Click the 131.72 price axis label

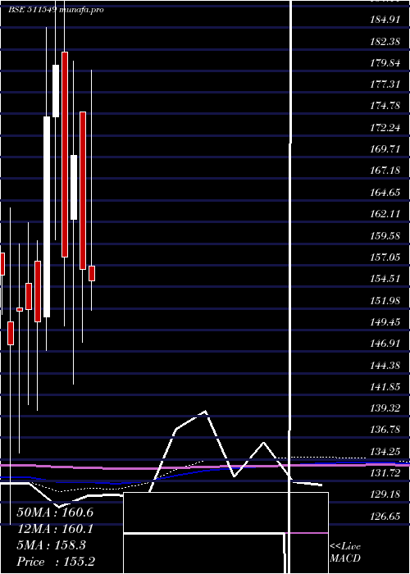click(x=385, y=473)
